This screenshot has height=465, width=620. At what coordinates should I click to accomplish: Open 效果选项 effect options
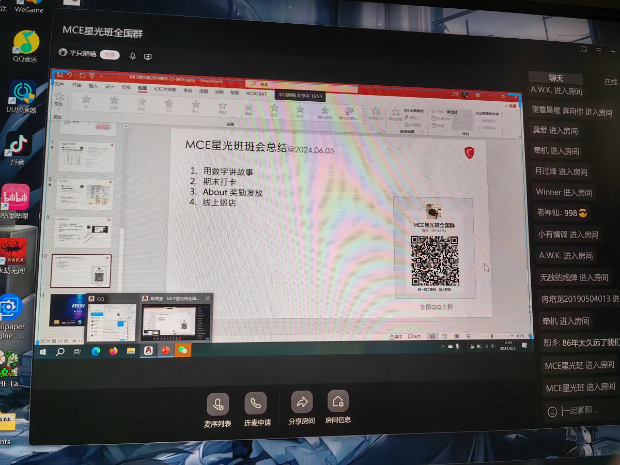point(376,113)
